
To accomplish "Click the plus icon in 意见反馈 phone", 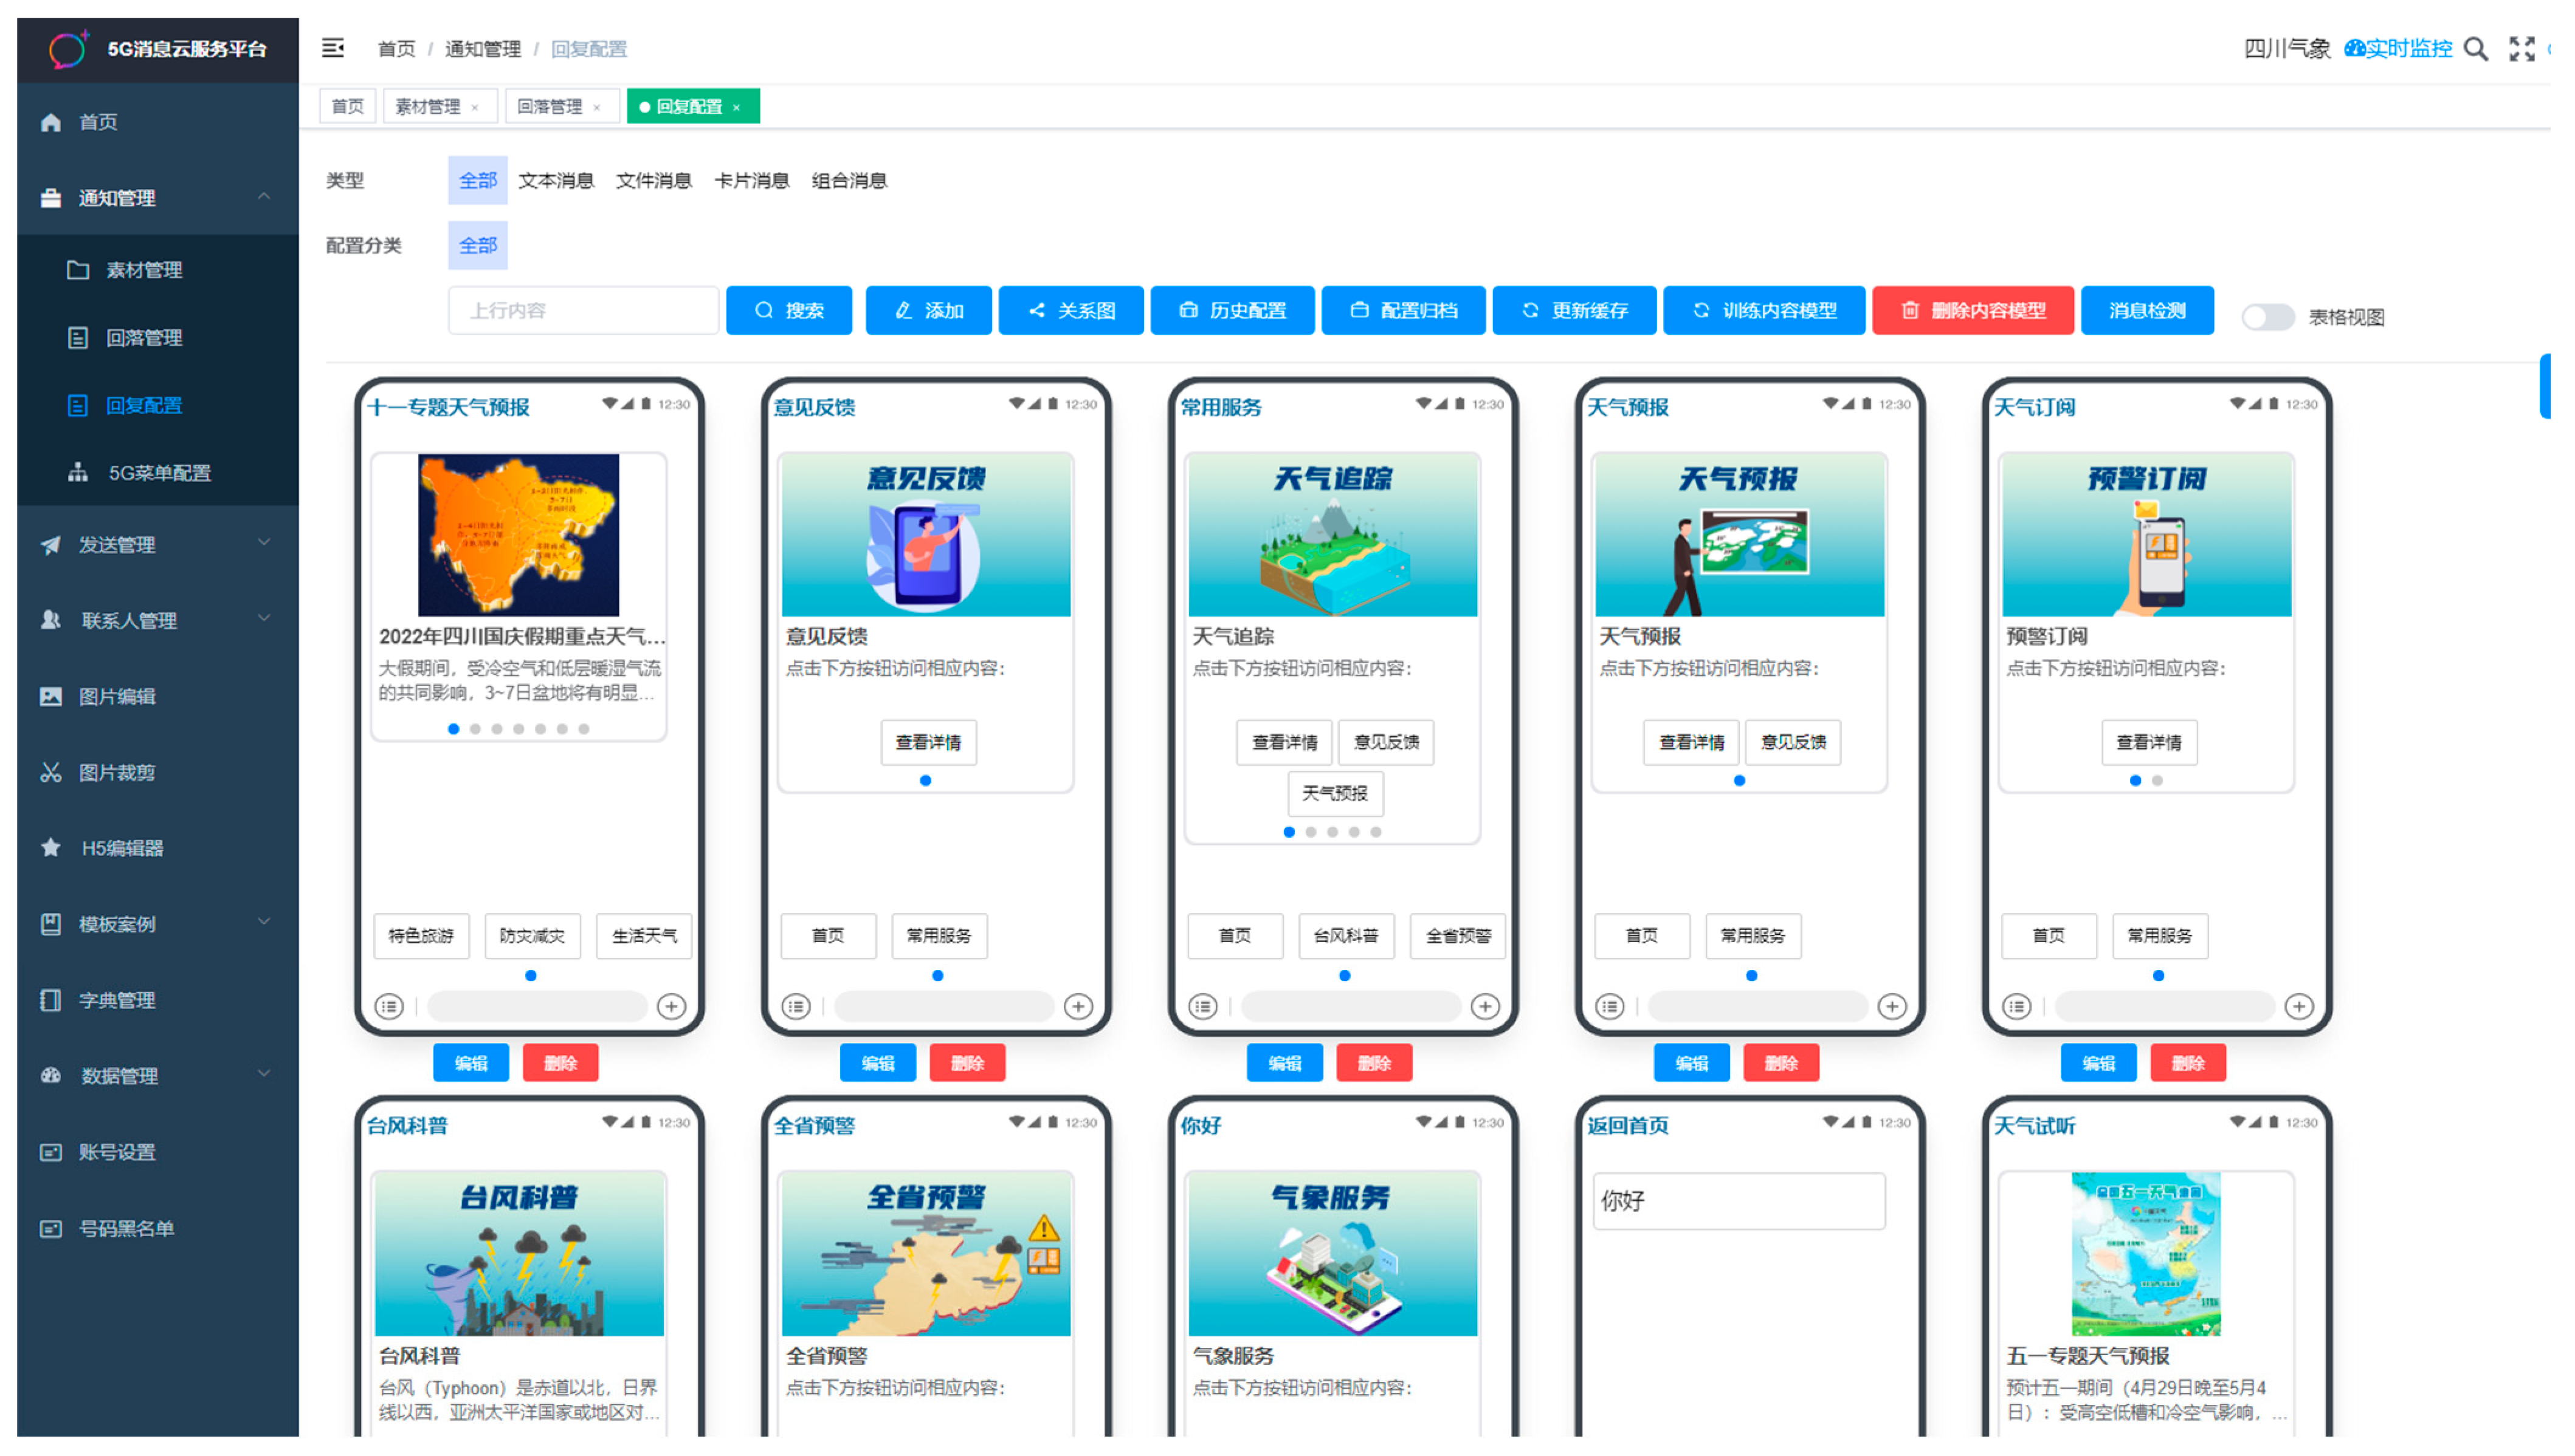I will point(1078,1006).
